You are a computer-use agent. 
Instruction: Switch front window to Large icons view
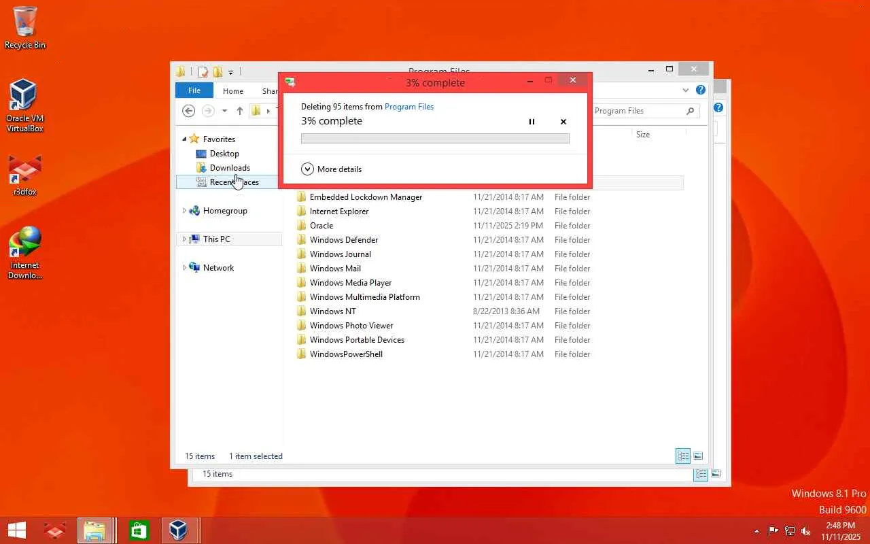pos(698,456)
